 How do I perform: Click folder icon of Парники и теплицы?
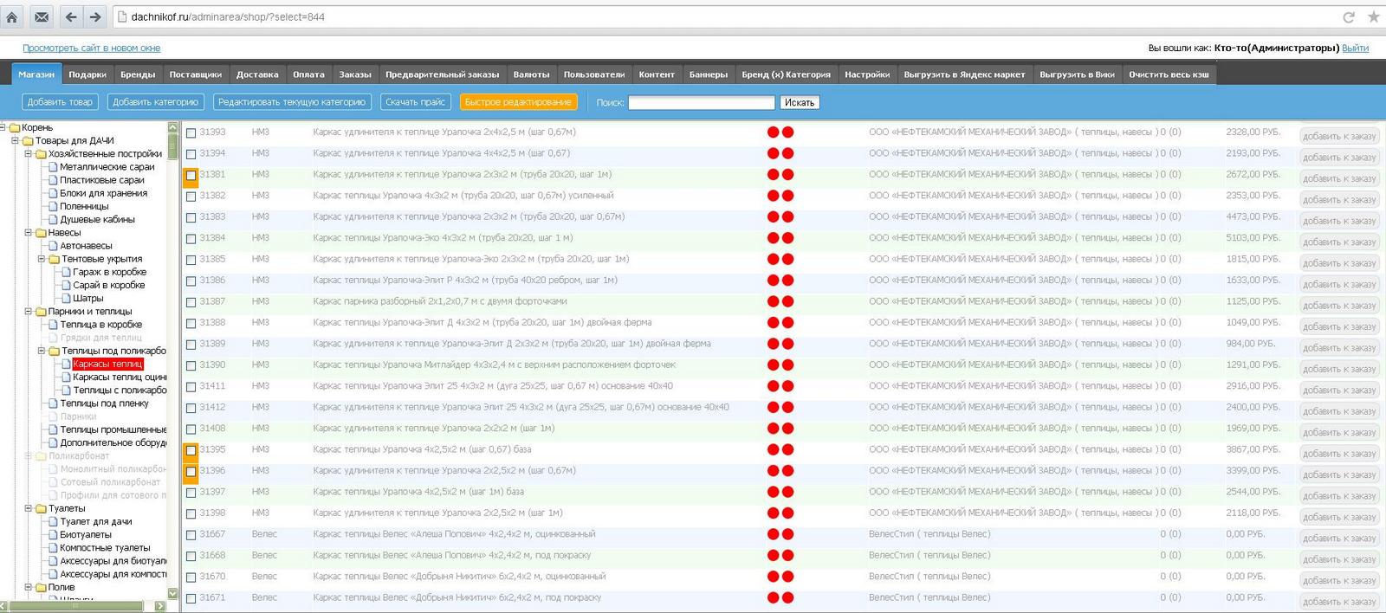[41, 312]
